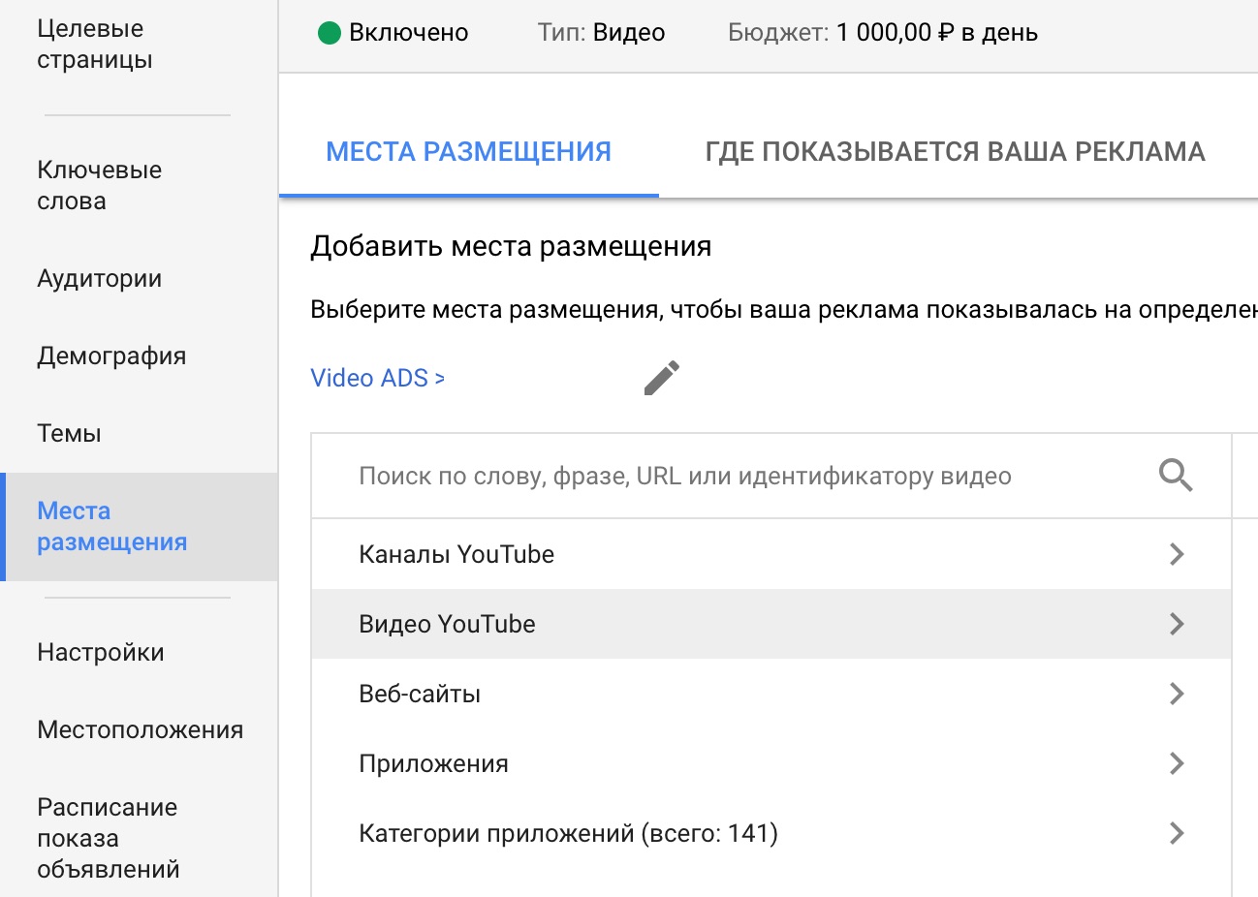Screen dimensions: 1258x897
Task: Click the magnifying glass search icon
Action: 1176,476
